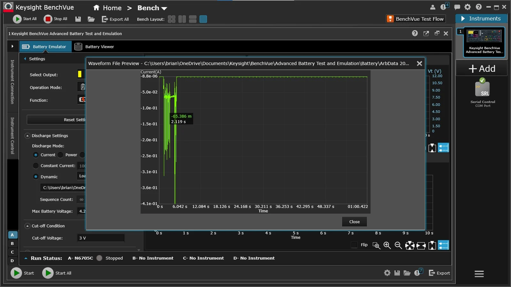Close the Waveform File Preview dialog with X
The image size is (511, 287).
[419, 63]
